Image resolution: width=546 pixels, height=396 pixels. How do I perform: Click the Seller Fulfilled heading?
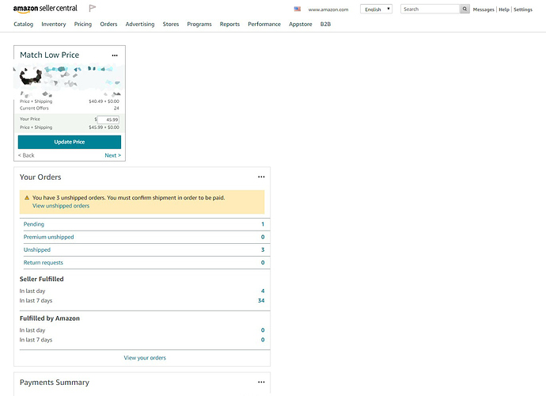point(41,280)
